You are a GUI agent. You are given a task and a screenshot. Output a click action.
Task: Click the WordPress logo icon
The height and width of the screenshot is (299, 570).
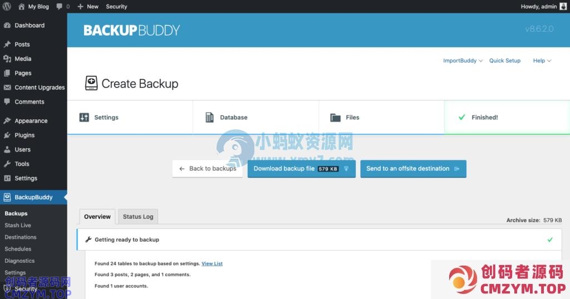tap(7, 7)
